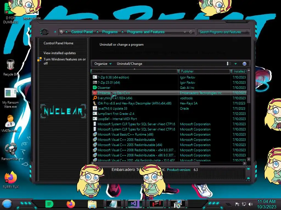The image size is (281, 210).
Task: Click Programs in the breadcrumb
Action: (110, 32)
